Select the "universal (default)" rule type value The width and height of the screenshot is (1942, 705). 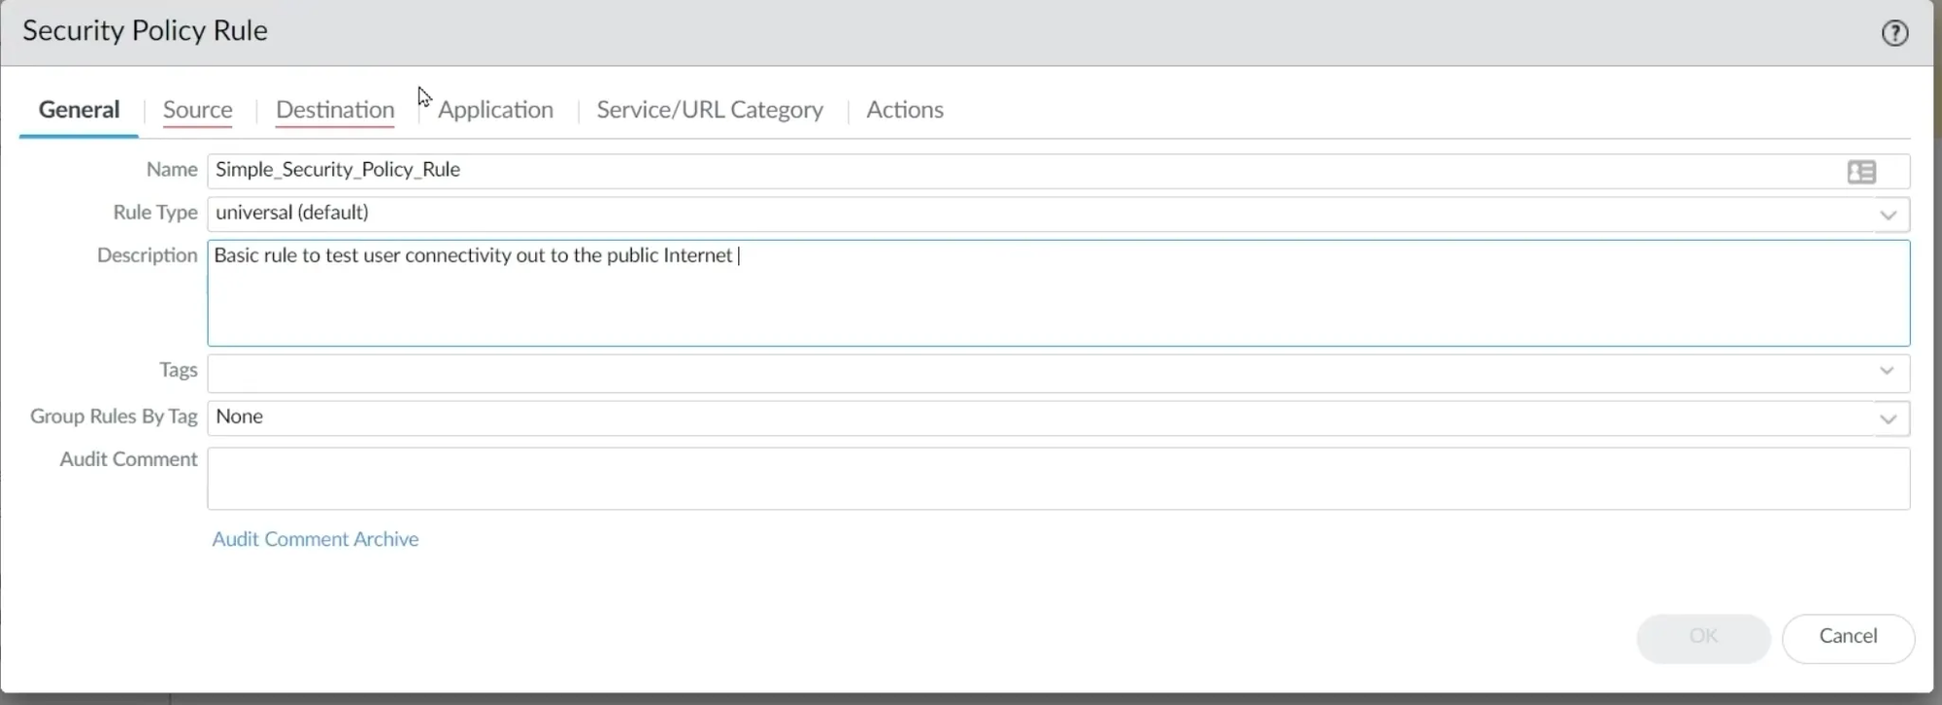[292, 213]
